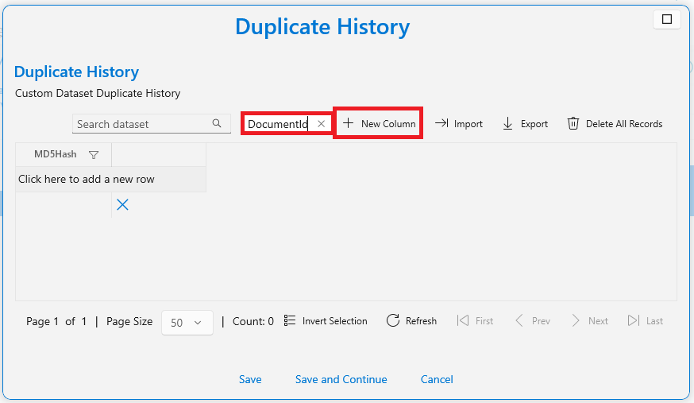The height and width of the screenshot is (403, 694).
Task: Open the Page Size 50 dropdown
Action: [x=187, y=323]
